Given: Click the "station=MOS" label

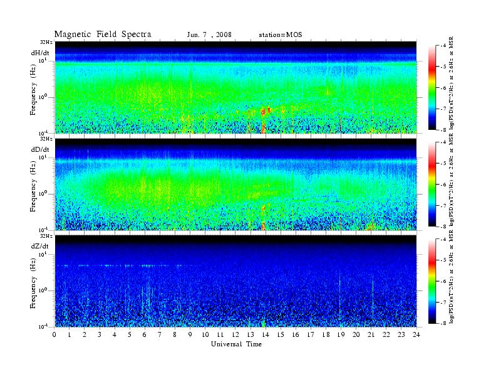Looking at the screenshot, I should [x=281, y=35].
